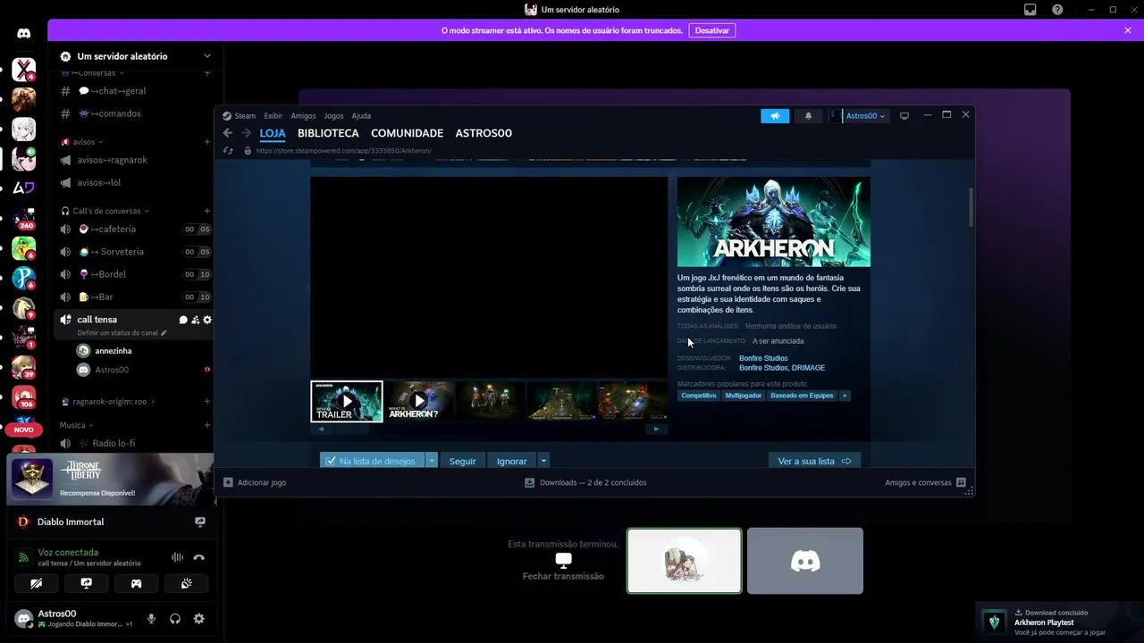Collapse Call's de conversas category

click(x=105, y=211)
